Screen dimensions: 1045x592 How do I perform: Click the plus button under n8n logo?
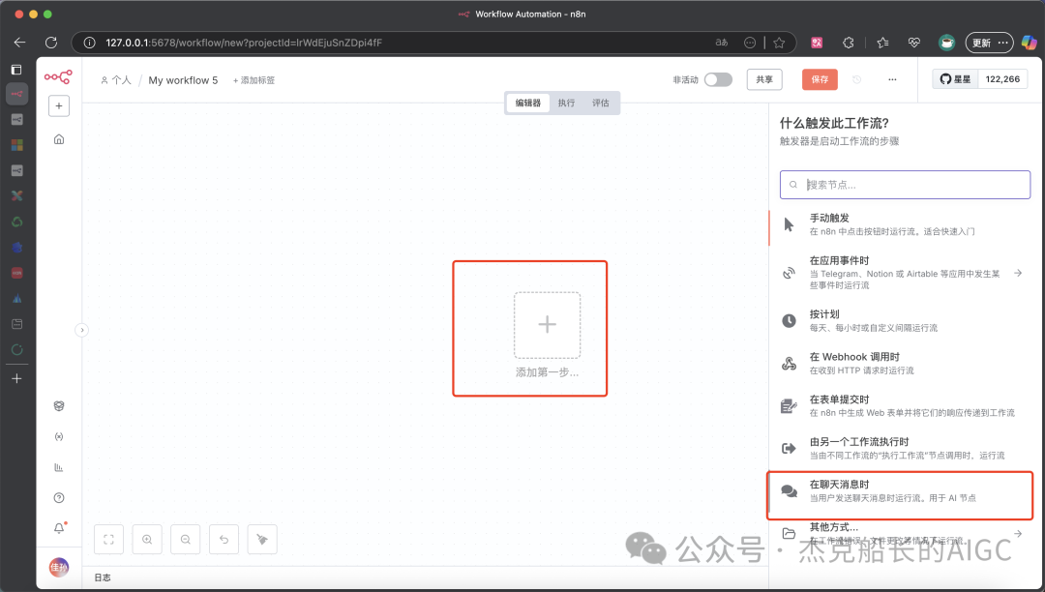pyautogui.click(x=59, y=105)
